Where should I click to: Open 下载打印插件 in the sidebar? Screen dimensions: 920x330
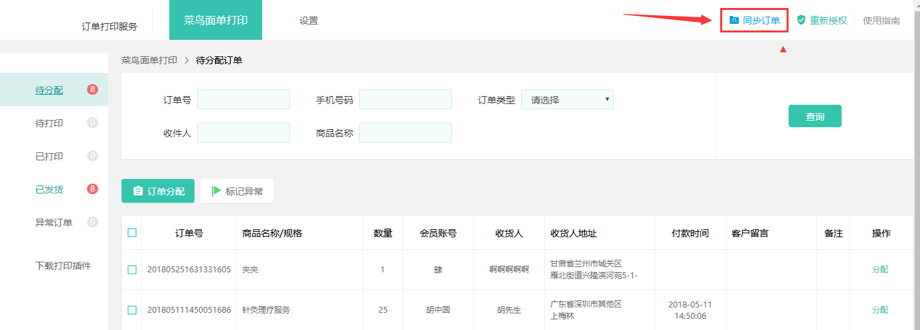coord(63,266)
